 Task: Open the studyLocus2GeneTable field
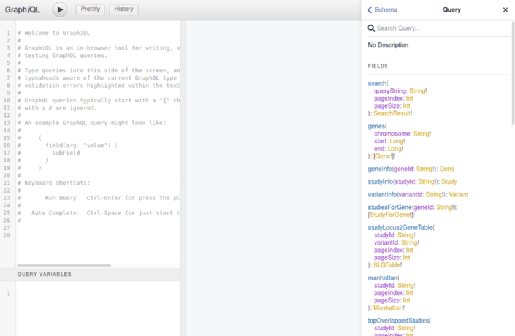tap(400, 227)
